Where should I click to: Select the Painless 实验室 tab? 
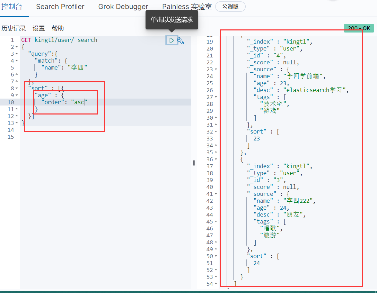click(x=187, y=7)
